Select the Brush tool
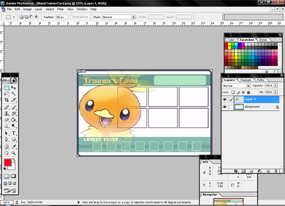285x206 pixels. tap(13, 107)
